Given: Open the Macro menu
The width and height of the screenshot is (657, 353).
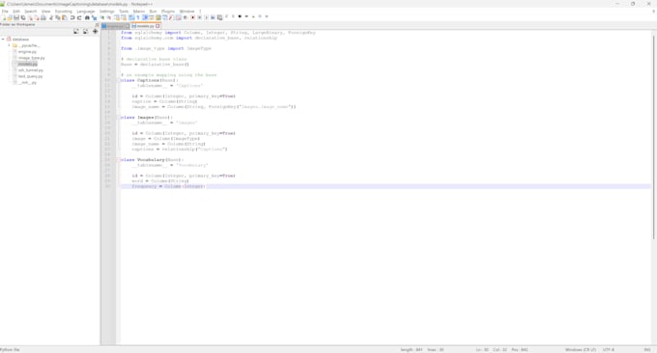Looking at the screenshot, I should pyautogui.click(x=139, y=12).
